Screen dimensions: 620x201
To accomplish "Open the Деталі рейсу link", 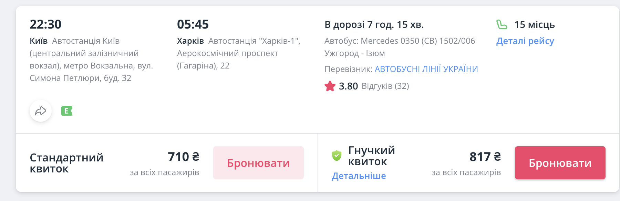I will 525,41.
